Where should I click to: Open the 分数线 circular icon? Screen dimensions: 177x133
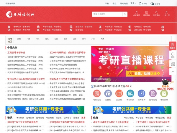tap(108, 94)
